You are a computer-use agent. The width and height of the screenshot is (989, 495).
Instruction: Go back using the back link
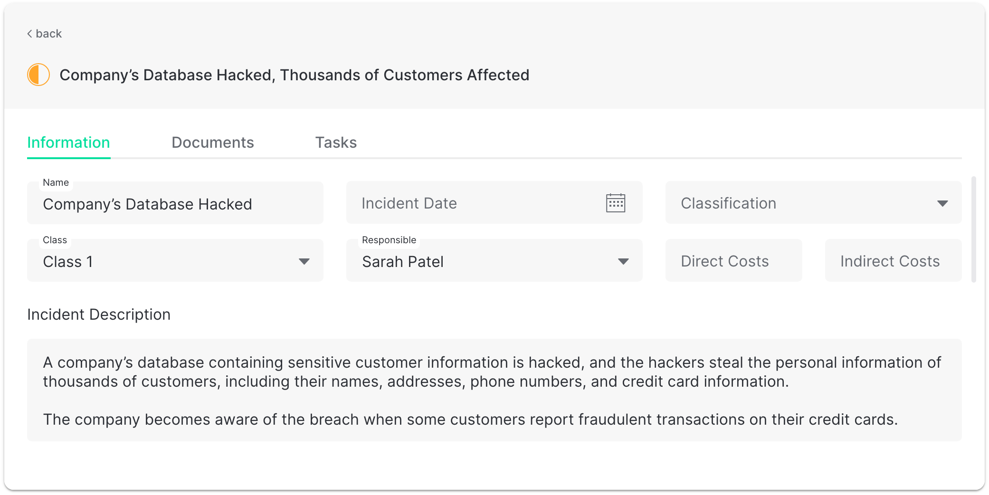(48, 34)
